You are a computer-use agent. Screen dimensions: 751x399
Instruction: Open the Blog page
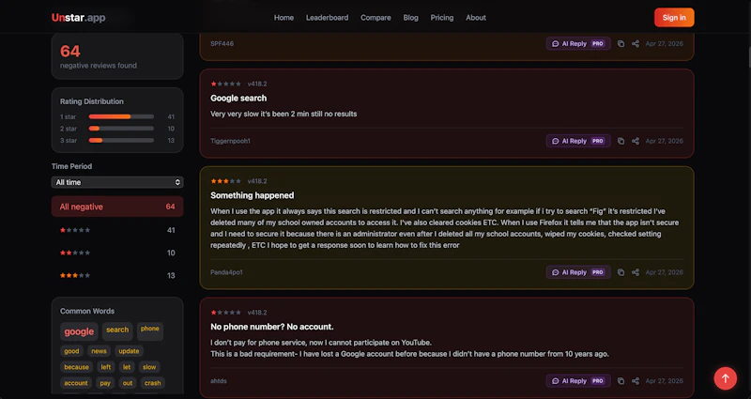pyautogui.click(x=410, y=17)
